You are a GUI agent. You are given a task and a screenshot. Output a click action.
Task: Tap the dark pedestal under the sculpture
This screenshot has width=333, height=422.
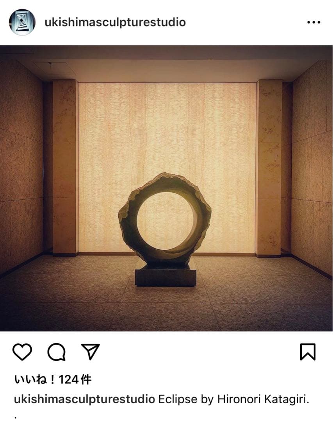[x=166, y=276]
